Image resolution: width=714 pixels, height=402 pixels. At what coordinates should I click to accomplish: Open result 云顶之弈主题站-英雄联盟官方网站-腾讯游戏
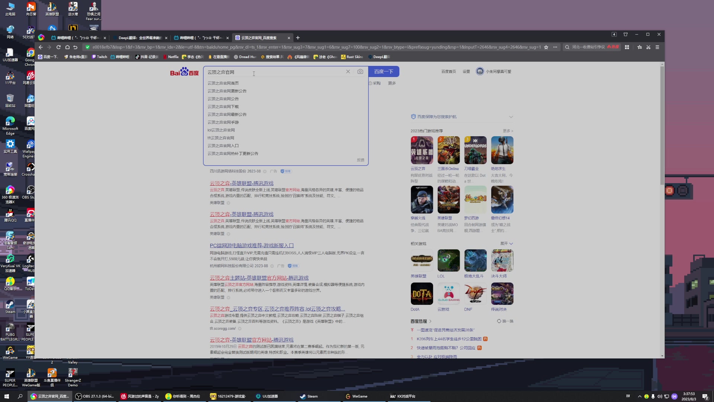pyautogui.click(x=259, y=278)
